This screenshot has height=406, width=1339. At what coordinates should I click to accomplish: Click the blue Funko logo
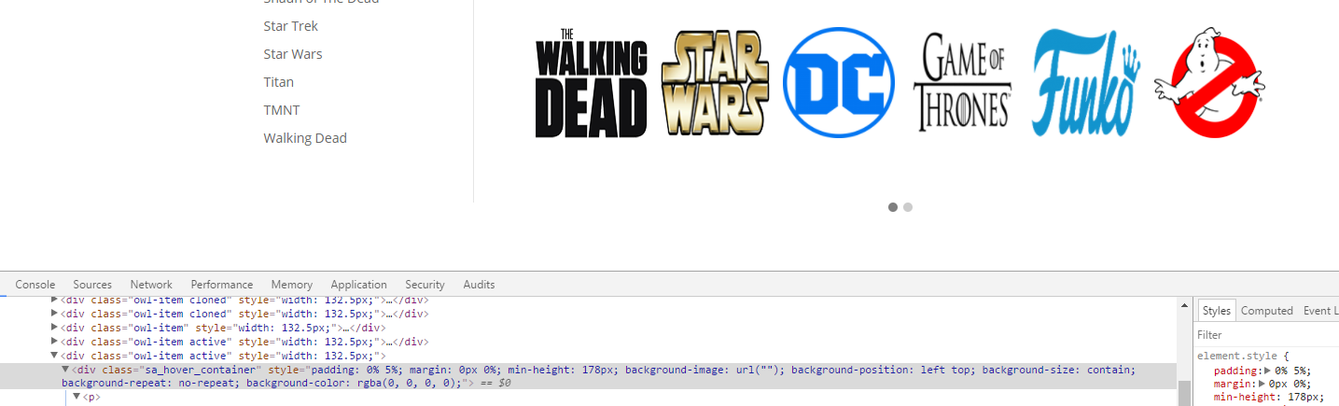pos(1086,83)
